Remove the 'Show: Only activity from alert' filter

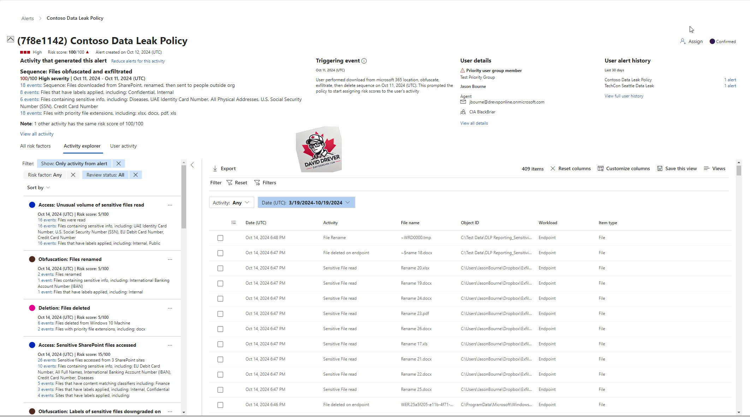119,163
